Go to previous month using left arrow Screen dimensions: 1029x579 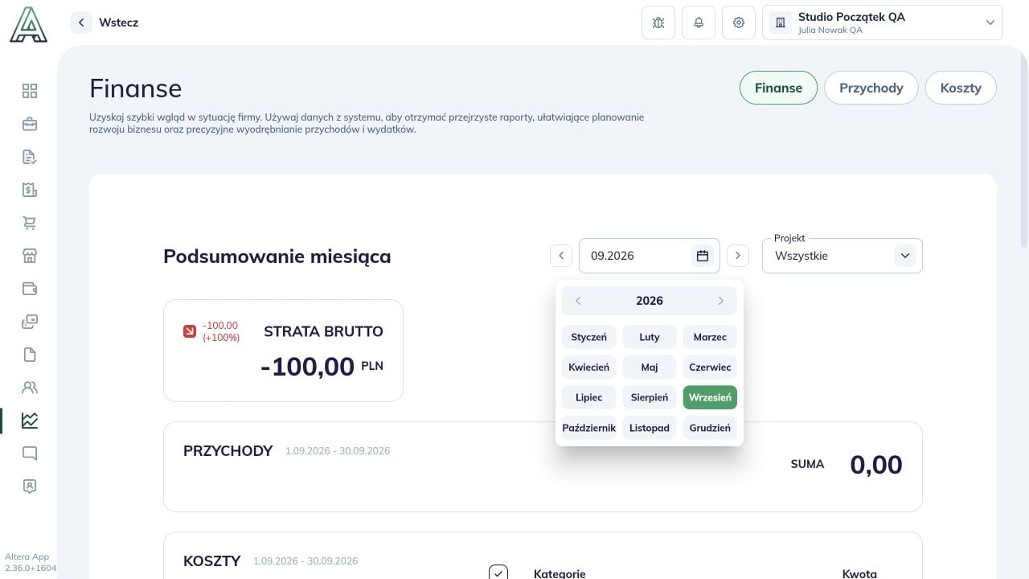(561, 256)
